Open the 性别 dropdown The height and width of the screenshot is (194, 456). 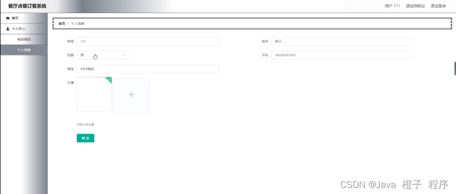pos(102,55)
